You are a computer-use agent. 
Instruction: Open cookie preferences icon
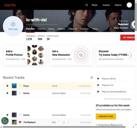coord(5,121)
